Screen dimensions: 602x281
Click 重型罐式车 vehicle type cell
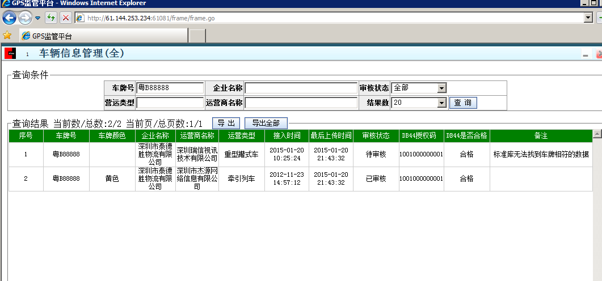pyautogui.click(x=242, y=155)
